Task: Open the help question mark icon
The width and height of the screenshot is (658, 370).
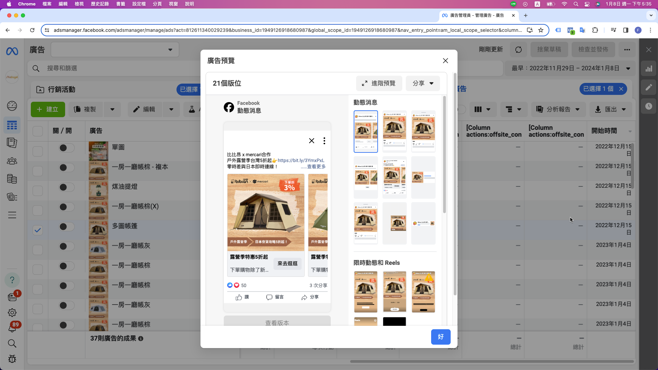Action: [12, 280]
